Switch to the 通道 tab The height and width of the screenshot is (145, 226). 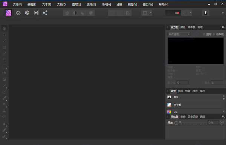point(203,117)
